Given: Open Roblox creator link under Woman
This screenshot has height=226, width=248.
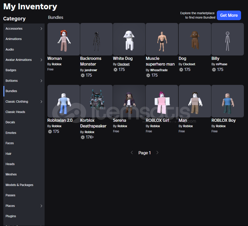Looking at the screenshot, I should coord(57,64).
